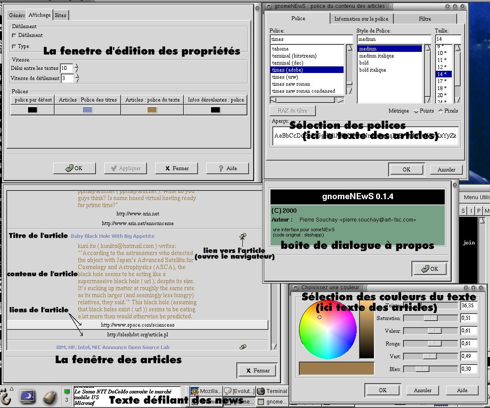Click the padlock icon in the panel

[50, 397]
